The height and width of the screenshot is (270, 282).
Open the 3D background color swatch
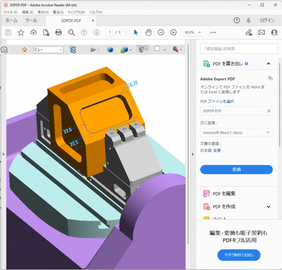(157, 49)
